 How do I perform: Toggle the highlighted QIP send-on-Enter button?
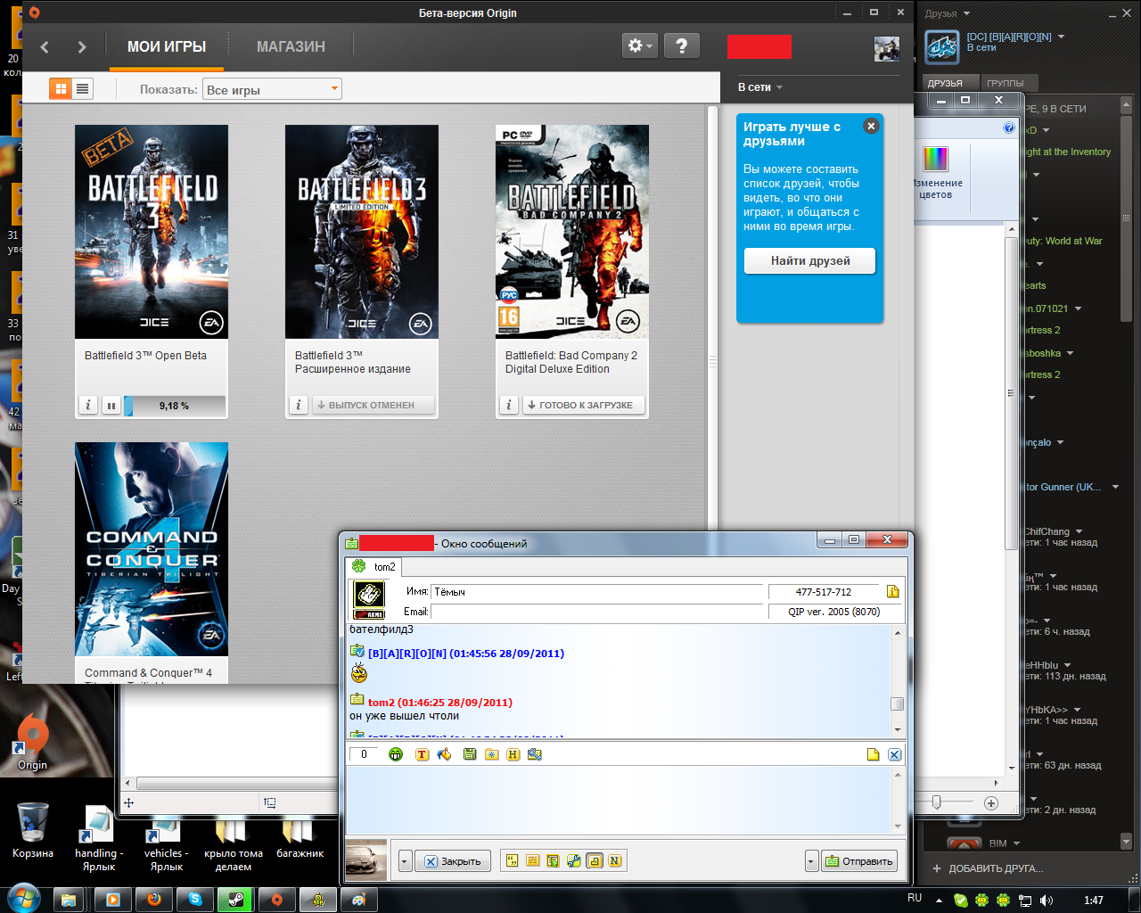[x=595, y=860]
